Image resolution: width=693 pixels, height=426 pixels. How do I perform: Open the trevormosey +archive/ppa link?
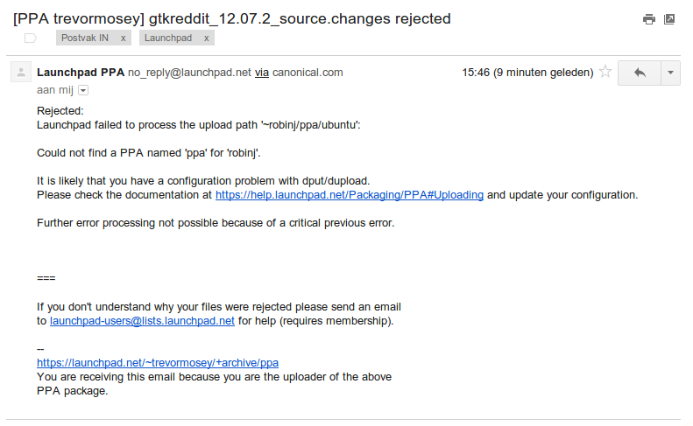tap(158, 363)
